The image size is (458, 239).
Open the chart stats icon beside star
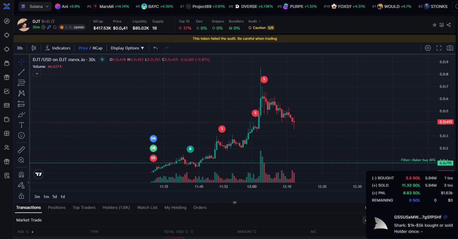pyautogui.click(x=442, y=25)
